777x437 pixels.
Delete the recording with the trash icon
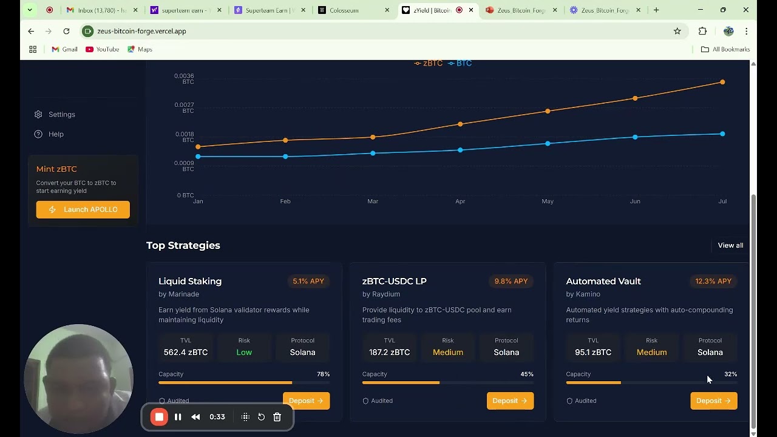click(277, 417)
